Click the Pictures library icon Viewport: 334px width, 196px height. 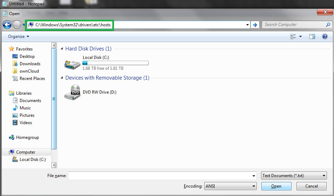[x=15, y=115]
